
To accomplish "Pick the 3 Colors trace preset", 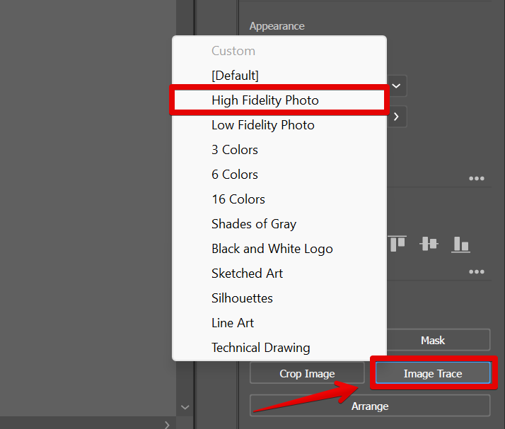I will [x=235, y=150].
